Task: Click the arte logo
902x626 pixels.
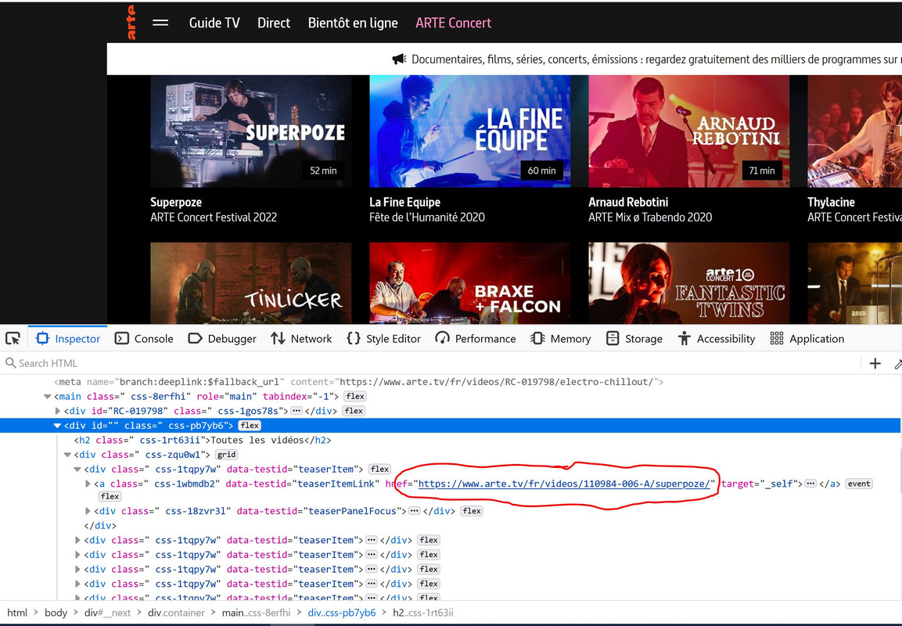Action: coord(131,23)
